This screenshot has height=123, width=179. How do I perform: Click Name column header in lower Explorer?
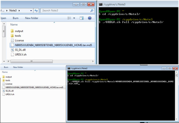click(x=5, y=72)
